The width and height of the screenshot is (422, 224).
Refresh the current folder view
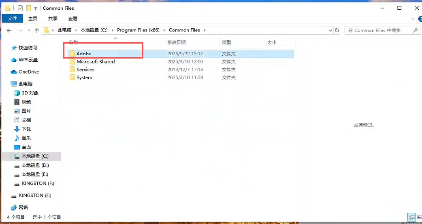coord(337,30)
